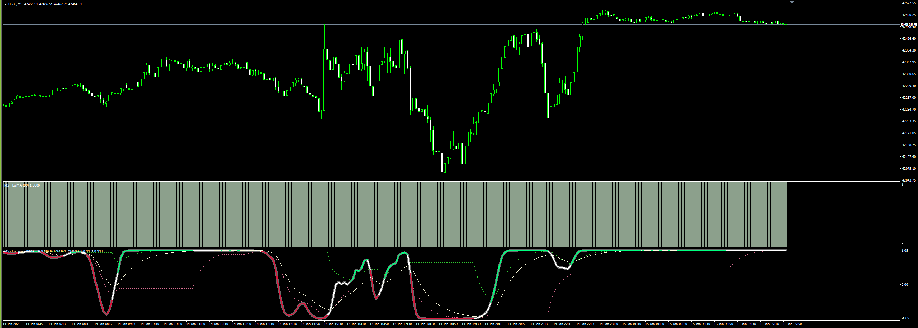Viewport: 918px width, 328px height.
Task: Click price scale value 42426.60
Action: pos(909,39)
